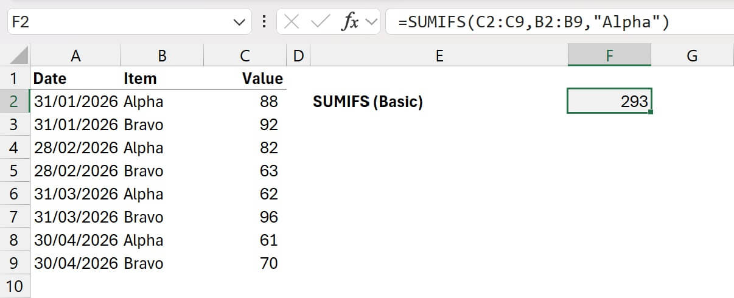Viewport: 734px width, 298px height.
Task: Click the value cell showing 82
Action: [x=245, y=148]
